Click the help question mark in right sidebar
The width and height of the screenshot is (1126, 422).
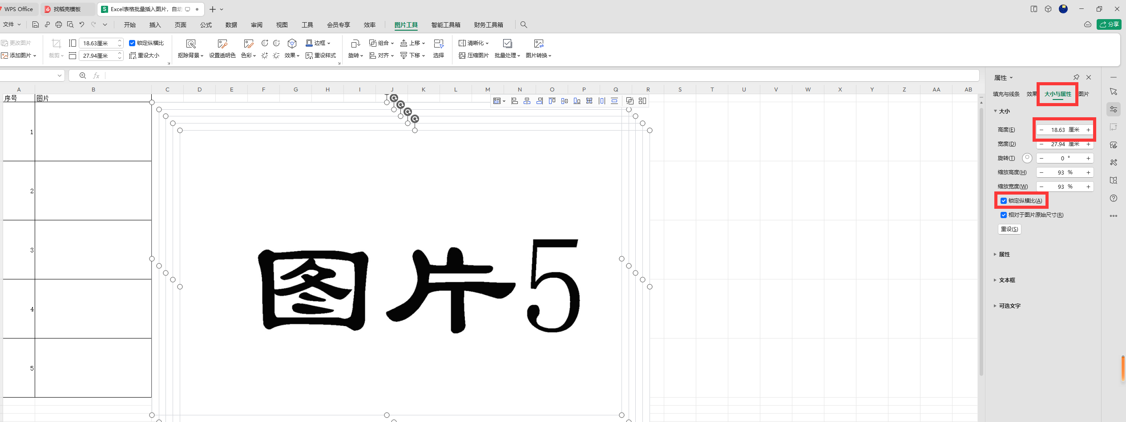tap(1114, 198)
